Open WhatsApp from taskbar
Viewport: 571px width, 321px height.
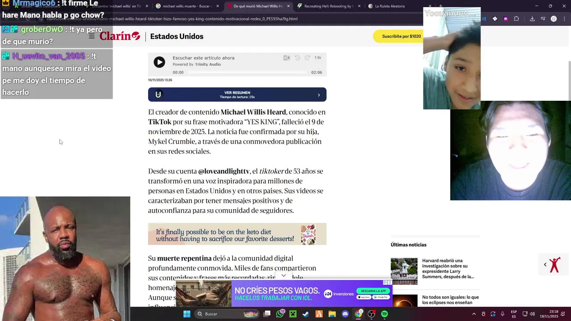coord(280,314)
